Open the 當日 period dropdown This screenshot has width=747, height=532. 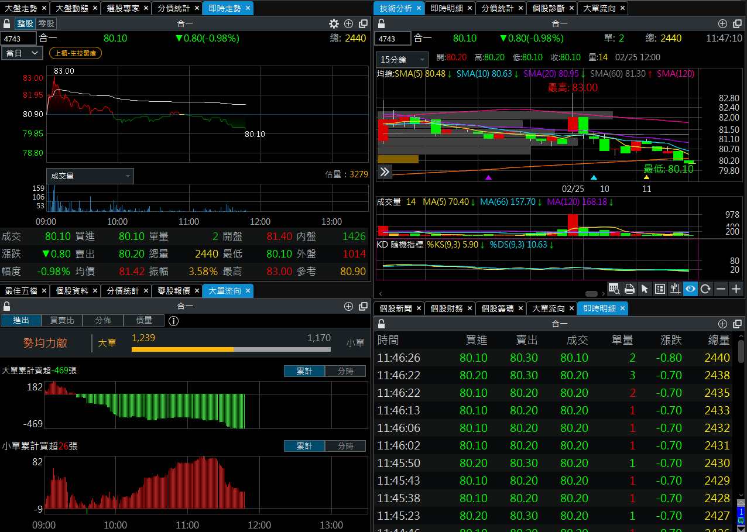22,53
